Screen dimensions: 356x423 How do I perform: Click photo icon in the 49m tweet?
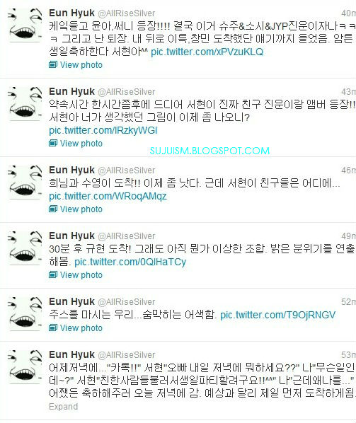point(53,275)
